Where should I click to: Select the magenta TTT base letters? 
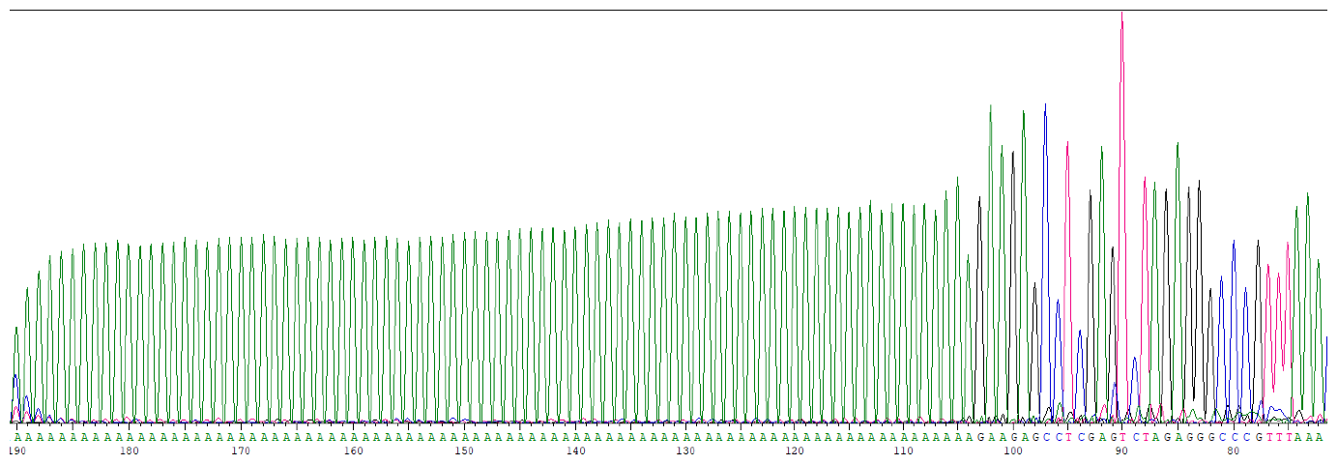point(1277,437)
